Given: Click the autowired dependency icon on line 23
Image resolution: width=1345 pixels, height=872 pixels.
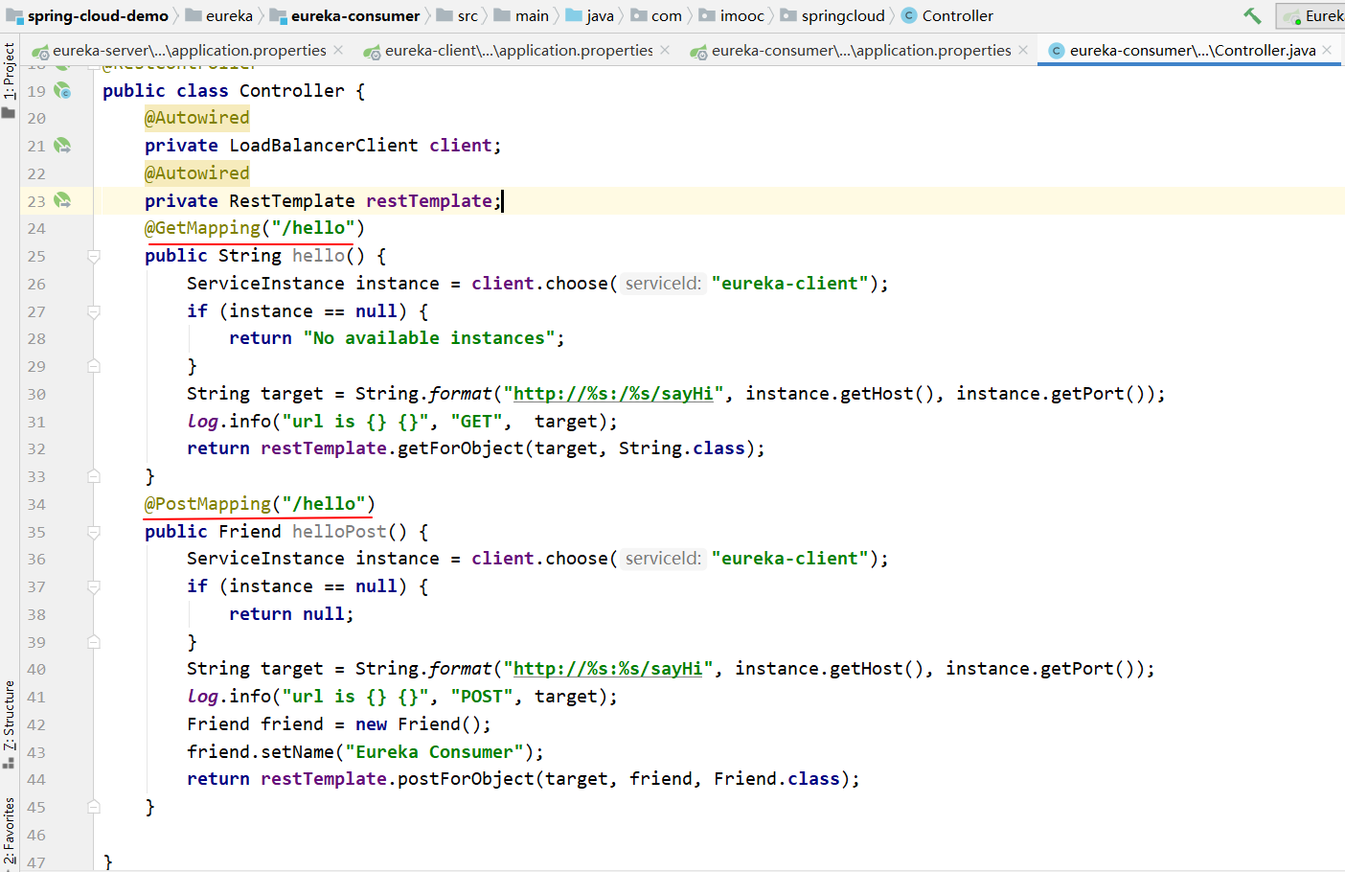Looking at the screenshot, I should pos(62,200).
